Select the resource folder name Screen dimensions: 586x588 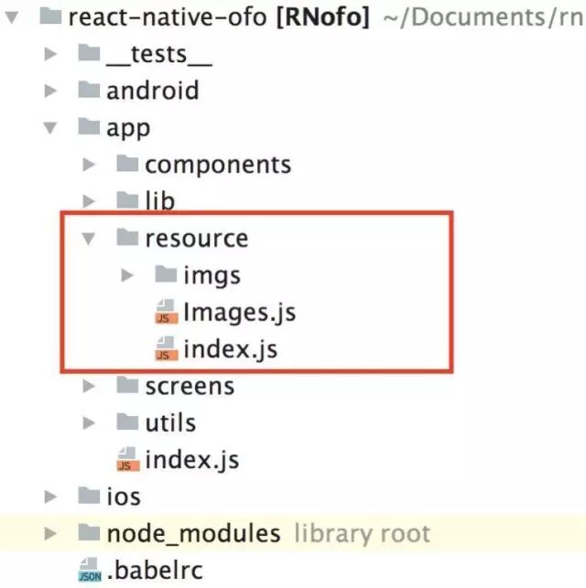(197, 239)
